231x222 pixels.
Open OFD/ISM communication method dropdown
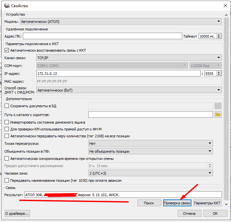[x=129, y=90]
